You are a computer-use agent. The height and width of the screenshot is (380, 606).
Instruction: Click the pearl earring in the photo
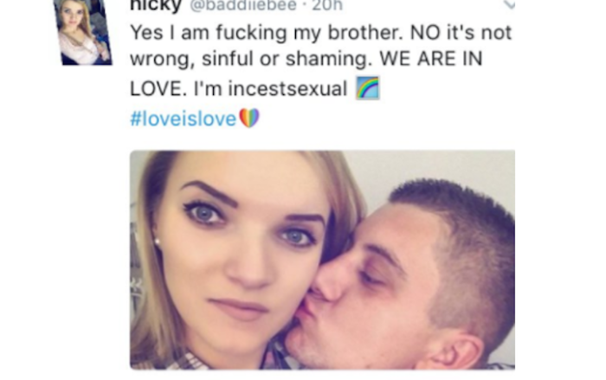pos(157,242)
